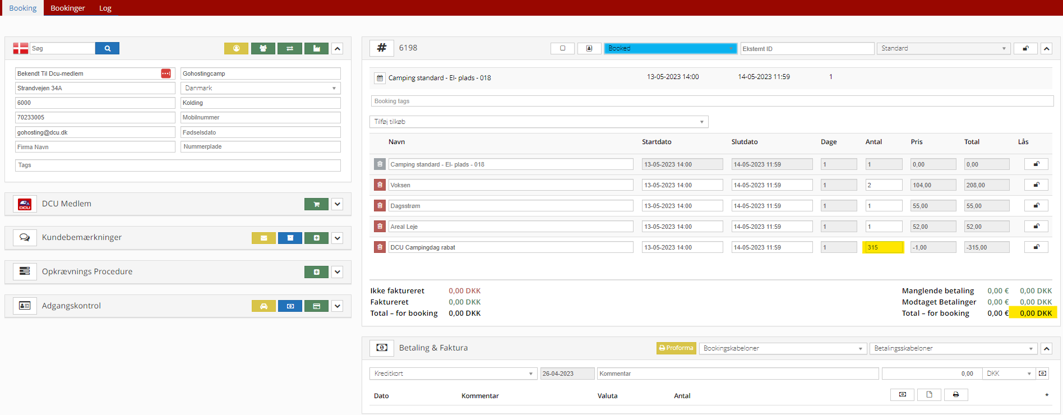Click the yellow envelope icon in Kundebemærkninger
This screenshot has height=415, width=1063.
[x=264, y=238]
